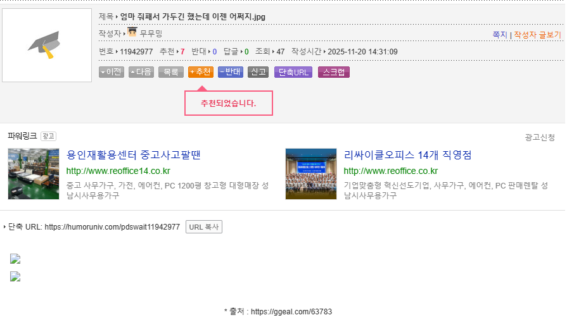Screen dimensions: 574x327
Task: Click the 반대 count value 0
Action: click(x=215, y=52)
